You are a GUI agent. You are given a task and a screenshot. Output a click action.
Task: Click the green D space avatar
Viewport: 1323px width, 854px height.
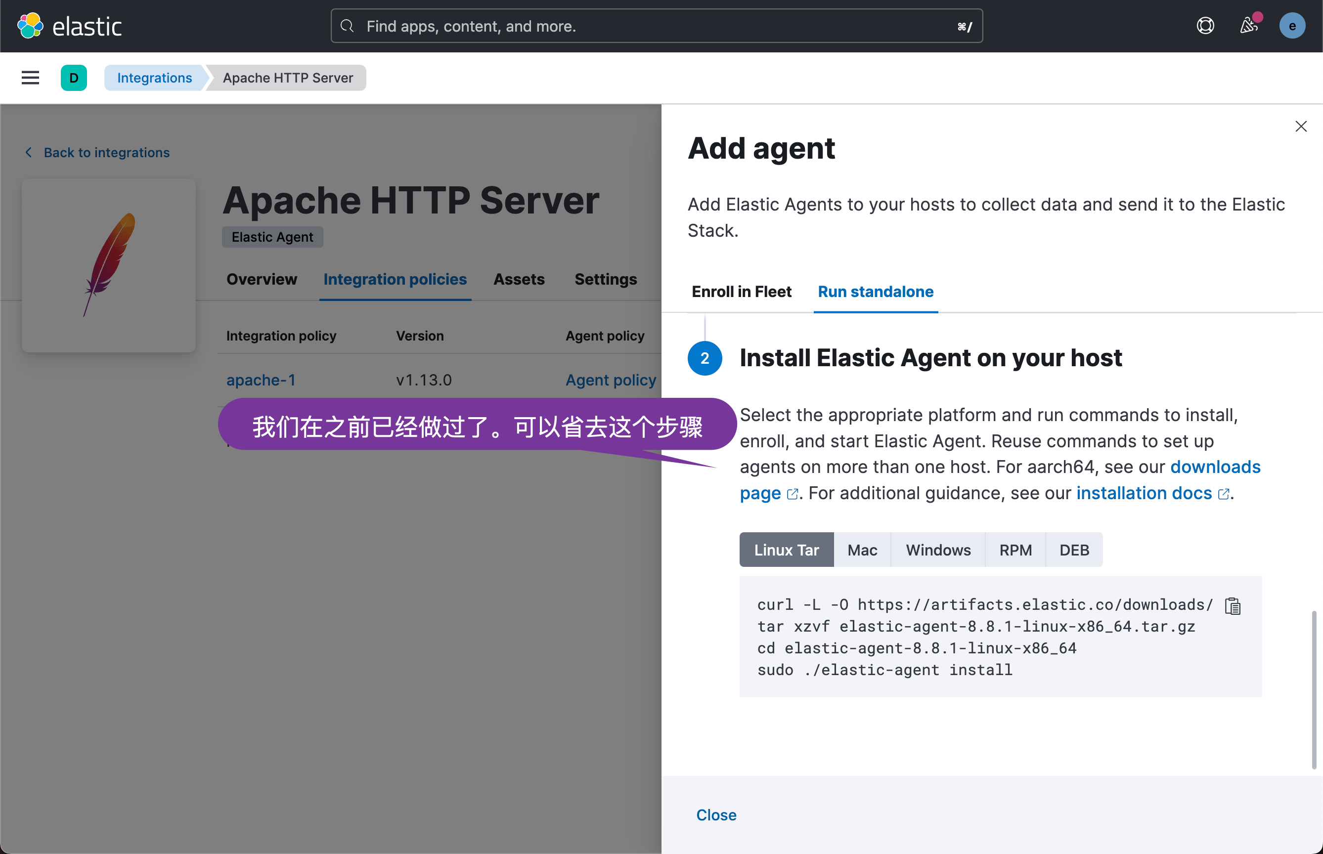[x=74, y=78]
